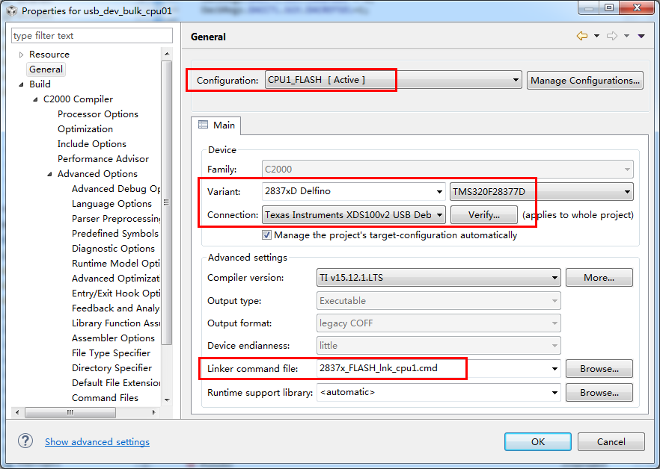This screenshot has height=469, width=660.
Task: Select Include Options in the tree
Action: coord(92,143)
